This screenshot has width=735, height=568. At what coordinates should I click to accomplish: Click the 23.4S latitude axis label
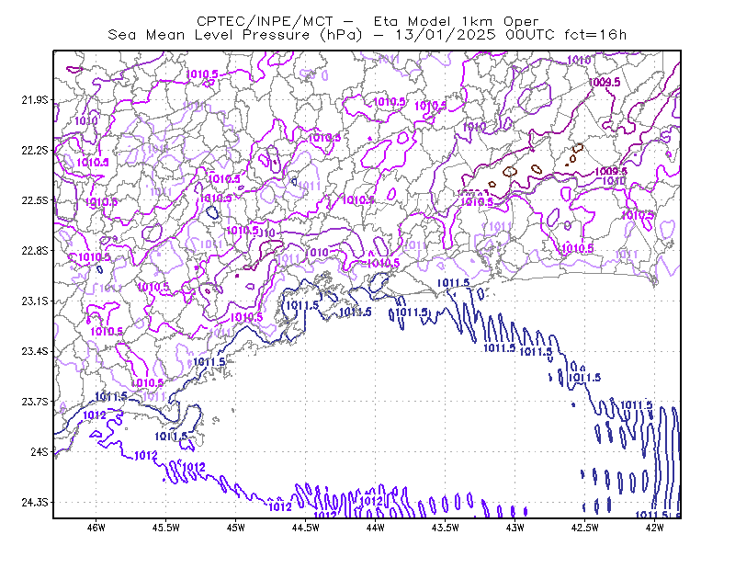click(35, 351)
